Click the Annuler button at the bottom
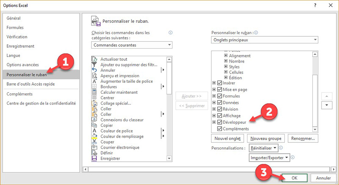339x185 pixels. point(323,178)
